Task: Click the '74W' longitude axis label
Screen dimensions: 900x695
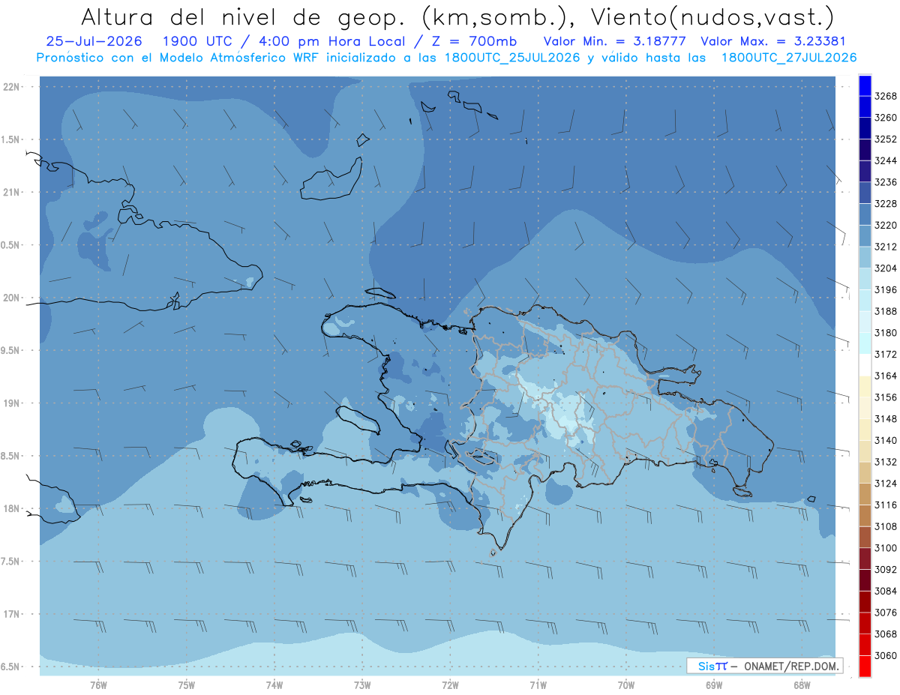Action: click(274, 685)
